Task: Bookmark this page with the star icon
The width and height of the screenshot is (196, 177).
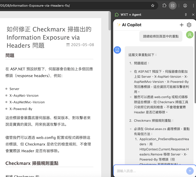Action: tap(153, 6)
